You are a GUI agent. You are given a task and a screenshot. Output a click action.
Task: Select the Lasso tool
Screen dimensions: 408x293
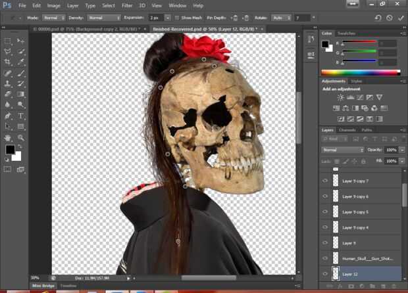[8, 51]
